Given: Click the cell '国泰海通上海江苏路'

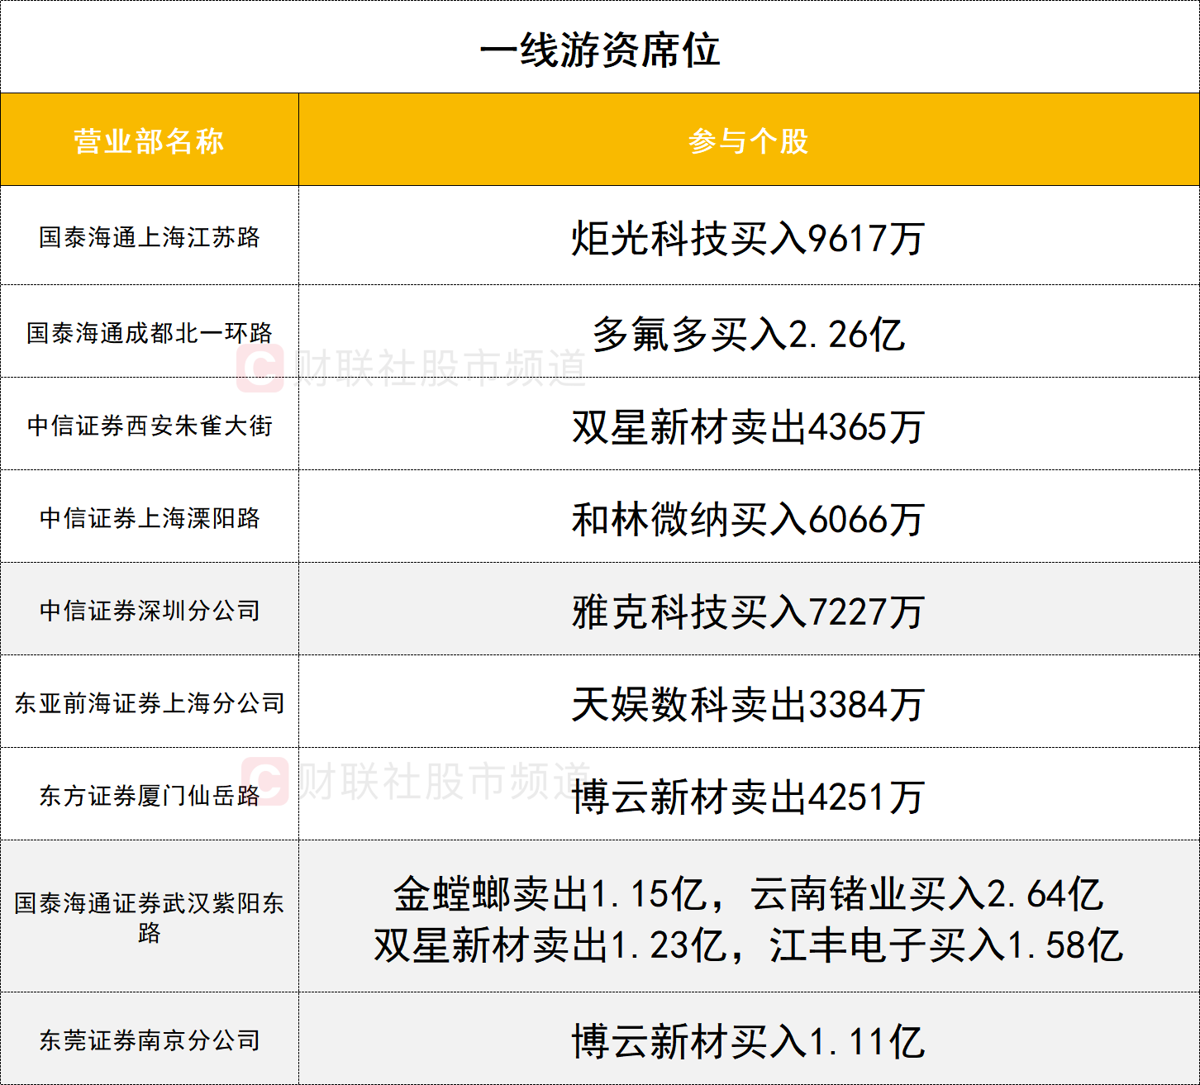Looking at the screenshot, I should click(x=150, y=236).
